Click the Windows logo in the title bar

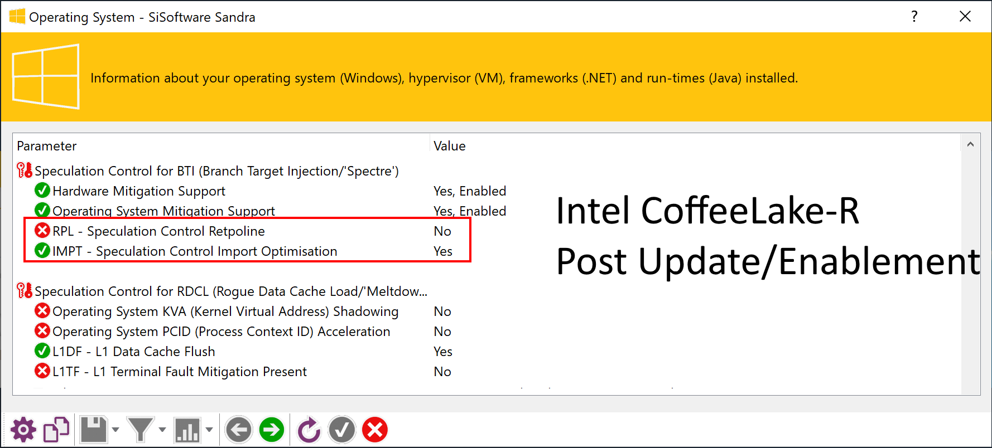(17, 17)
